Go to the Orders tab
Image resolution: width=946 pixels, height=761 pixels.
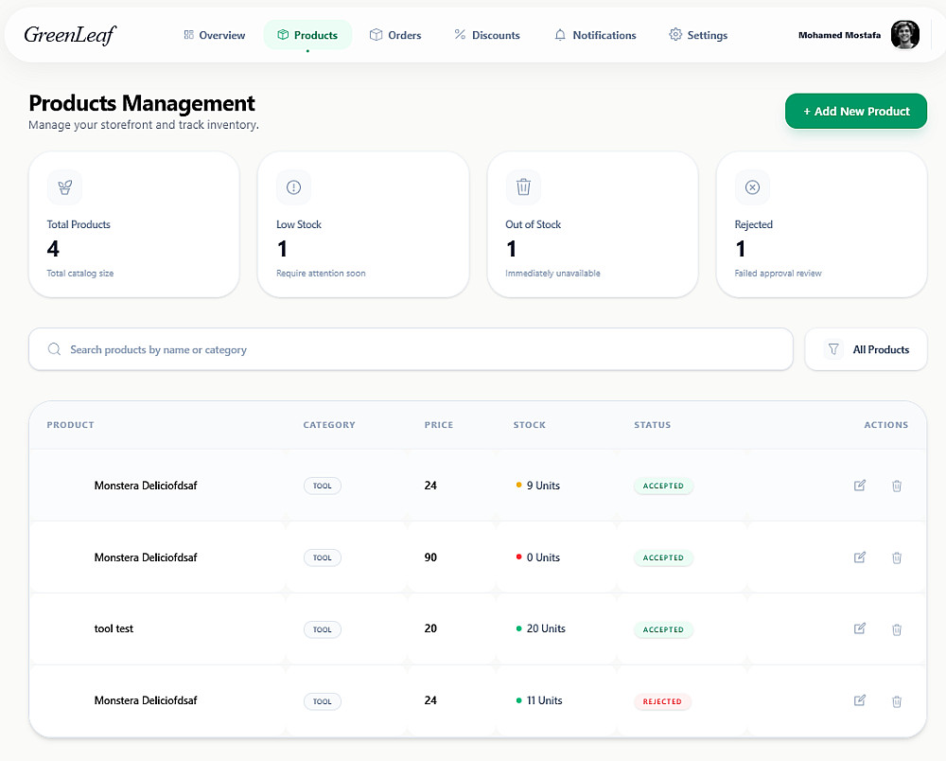395,35
